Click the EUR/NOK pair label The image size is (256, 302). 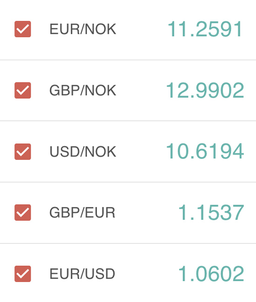(x=83, y=29)
